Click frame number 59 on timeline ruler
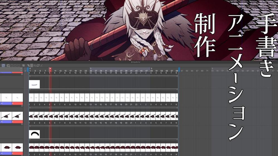This screenshot has width=278, height=156. (177, 71)
